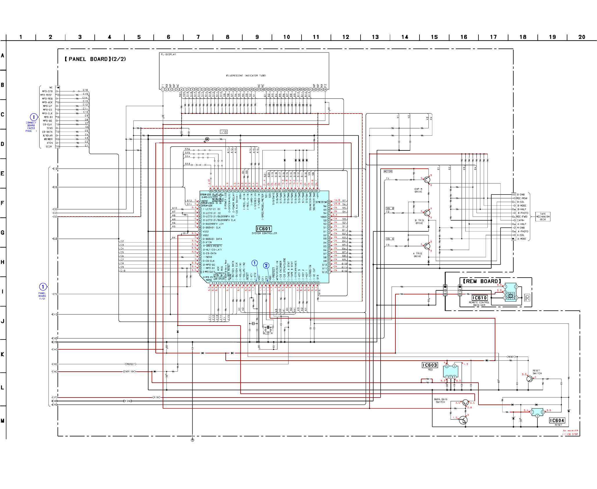Click the LED diode symbol near power box

(x=207, y=139)
